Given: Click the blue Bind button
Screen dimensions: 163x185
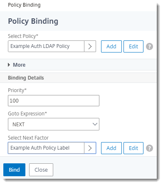Looking at the screenshot, I should coord(14,170).
